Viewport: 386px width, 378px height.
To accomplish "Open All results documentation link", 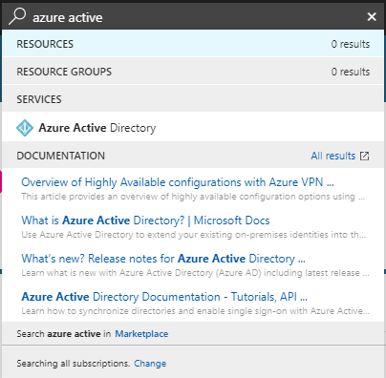I will (x=333, y=156).
